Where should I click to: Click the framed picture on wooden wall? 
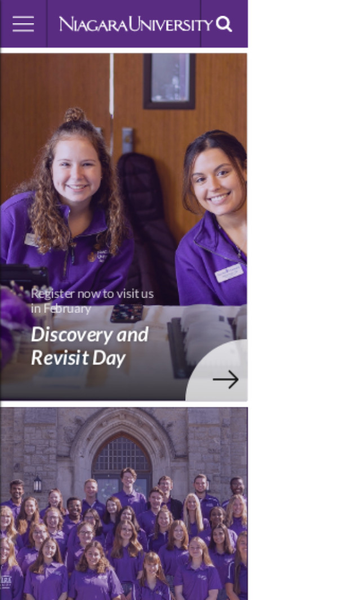tap(169, 81)
